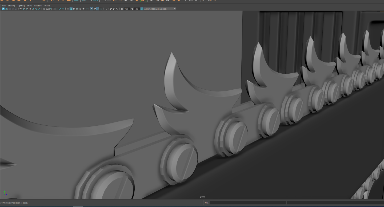384x207 pixels.
Task: Click the gamma 1.00 value field
Action: (137, 9)
